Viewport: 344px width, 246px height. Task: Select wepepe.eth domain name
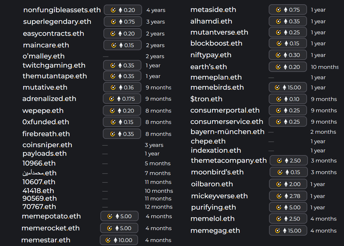pos(43,111)
